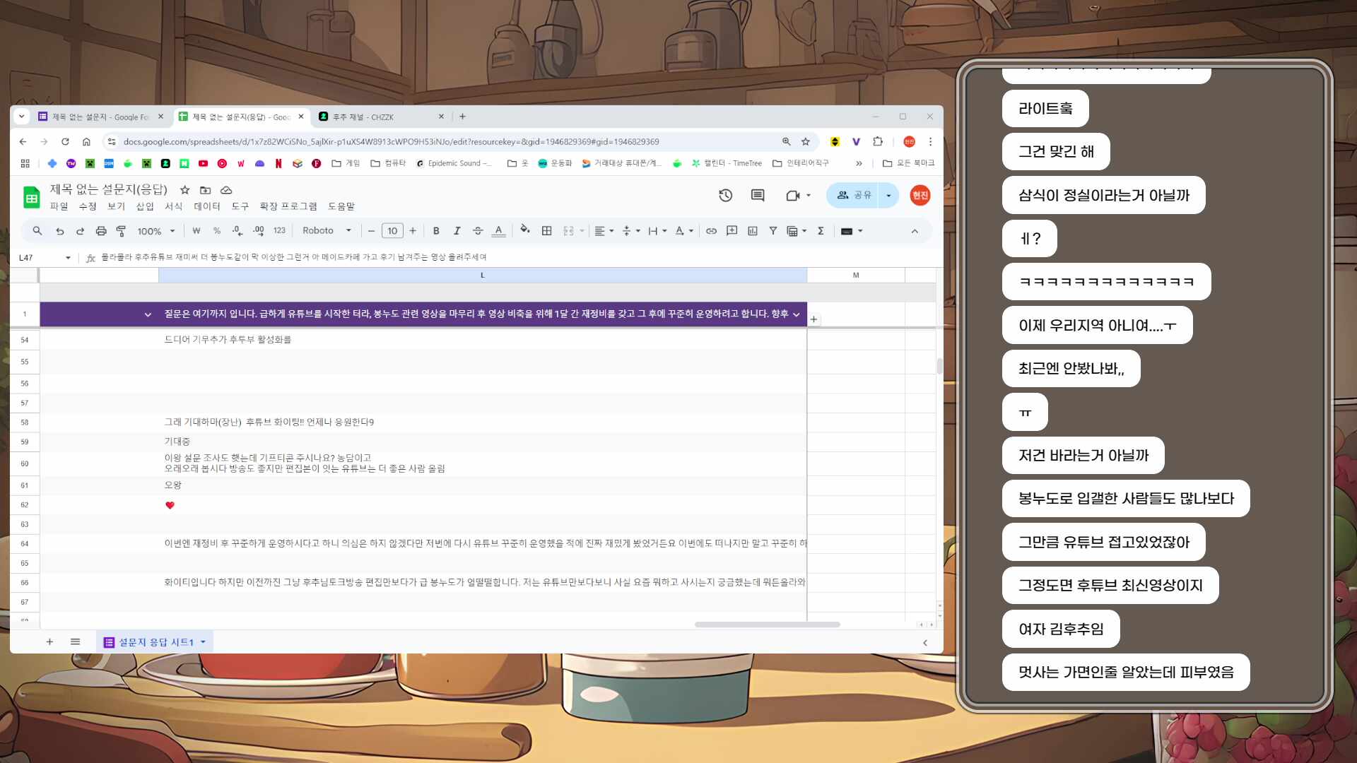
Task: Insert a chart
Action: pyautogui.click(x=753, y=231)
